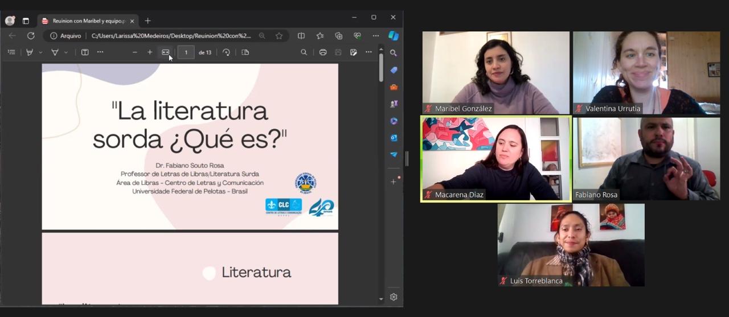Image resolution: width=729 pixels, height=317 pixels.
Task: Refresh the current browser page
Action: click(x=31, y=36)
